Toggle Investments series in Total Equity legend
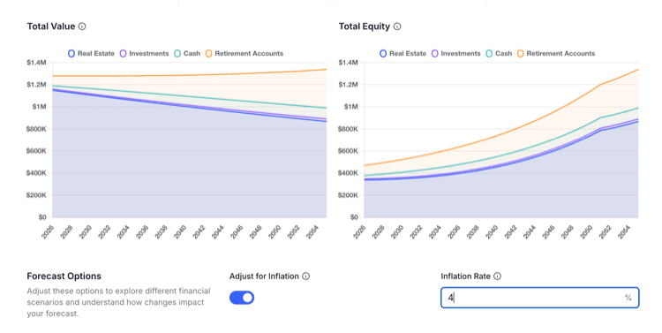662x333 pixels. pos(456,54)
